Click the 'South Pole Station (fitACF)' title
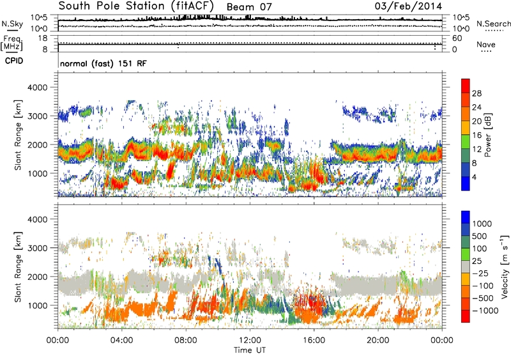Screen dimensions: 511x354 click(136, 6)
